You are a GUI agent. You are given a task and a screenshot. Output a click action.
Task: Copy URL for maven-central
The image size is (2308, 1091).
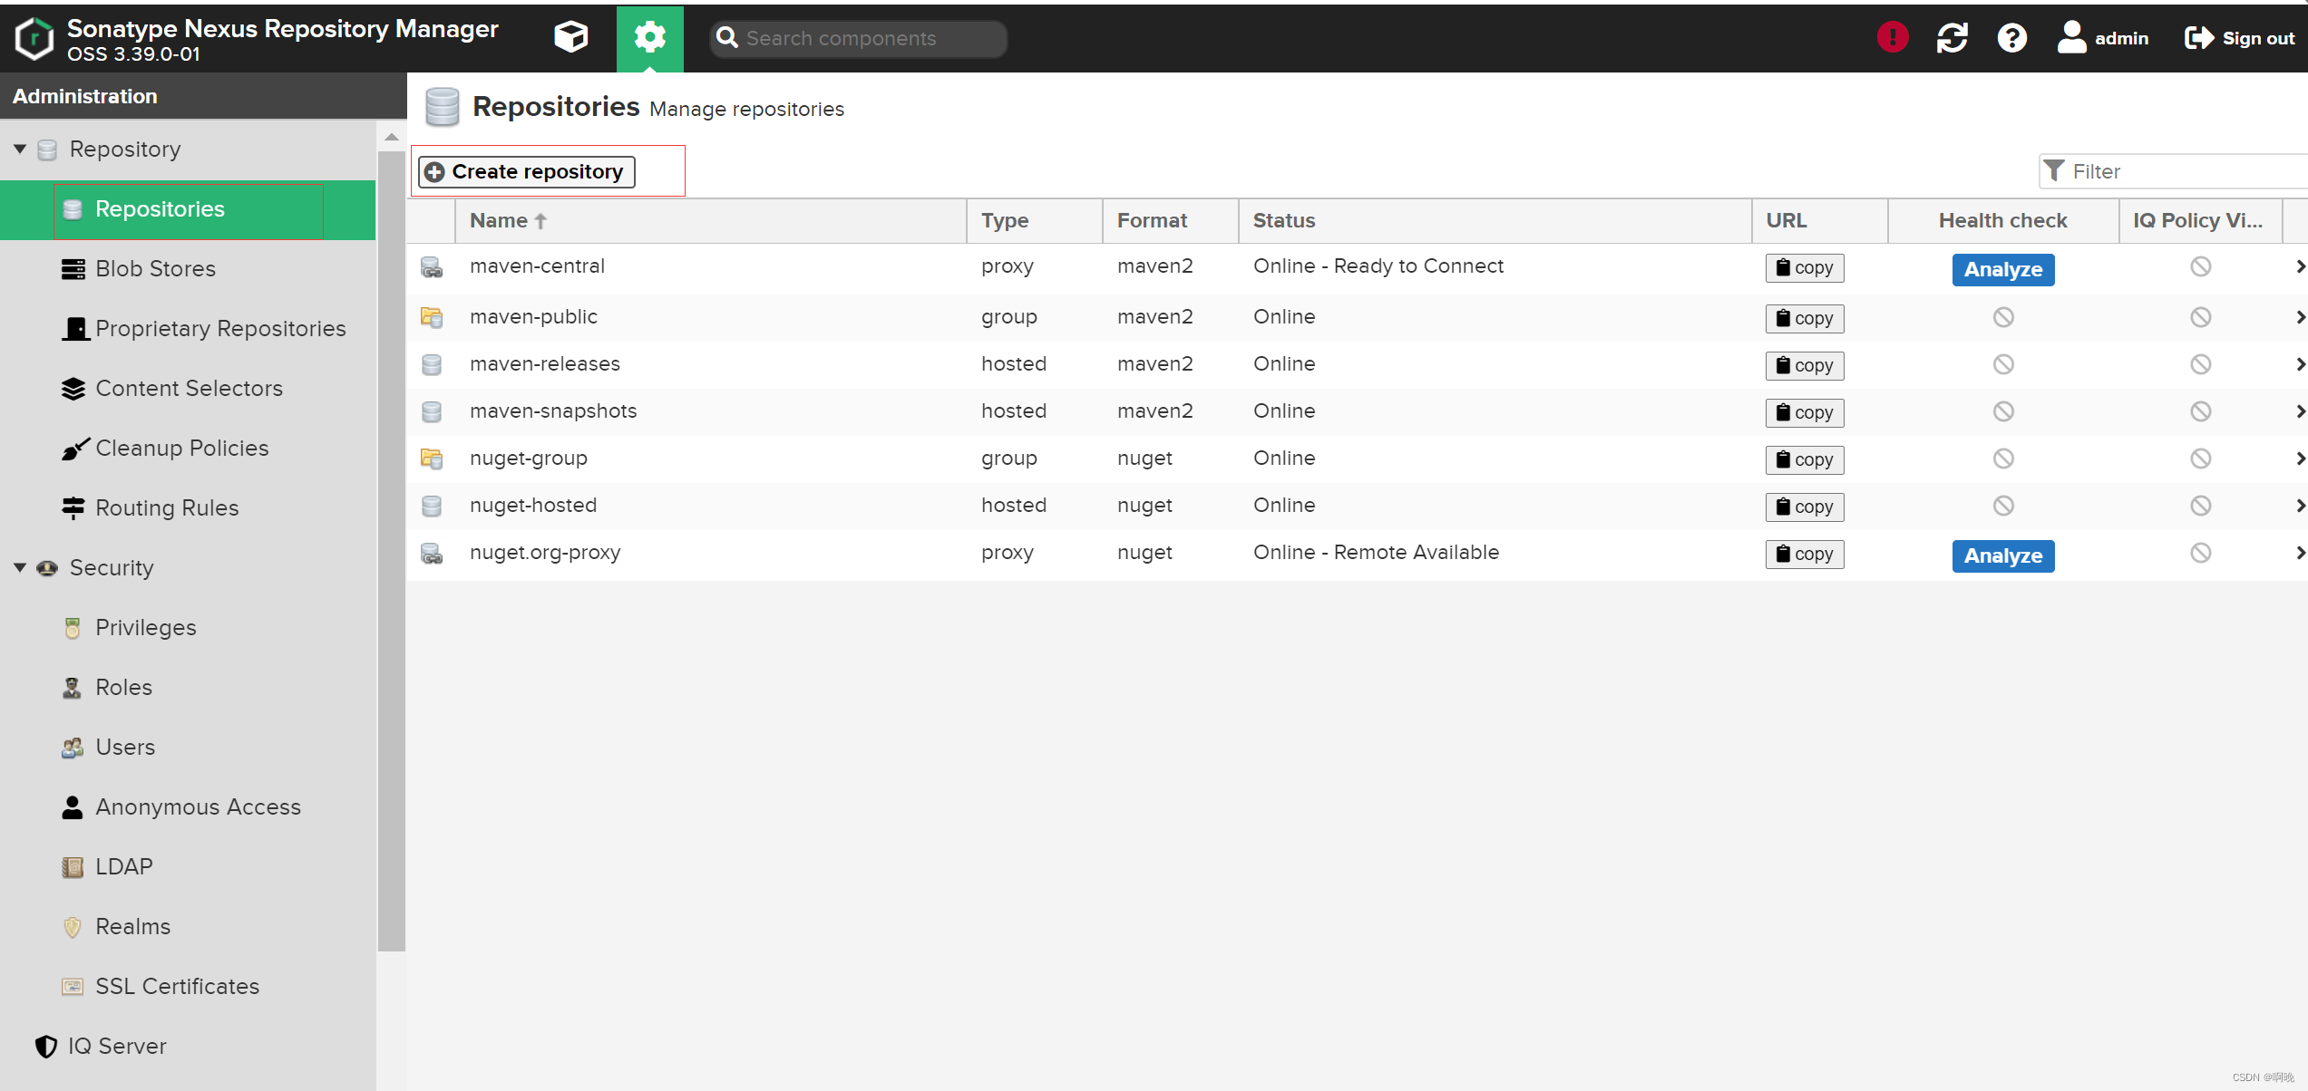coord(1805,268)
